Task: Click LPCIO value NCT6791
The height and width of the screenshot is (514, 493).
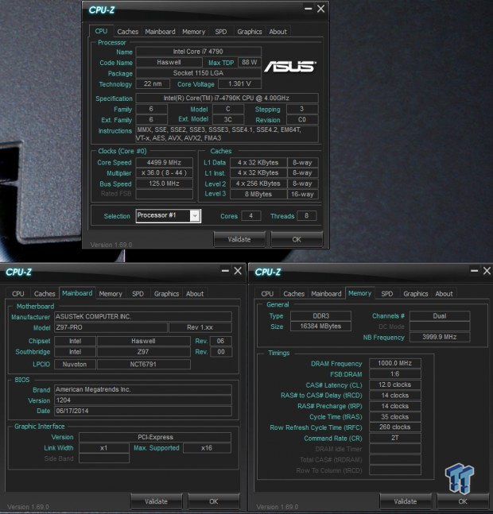Action: pyautogui.click(x=144, y=364)
